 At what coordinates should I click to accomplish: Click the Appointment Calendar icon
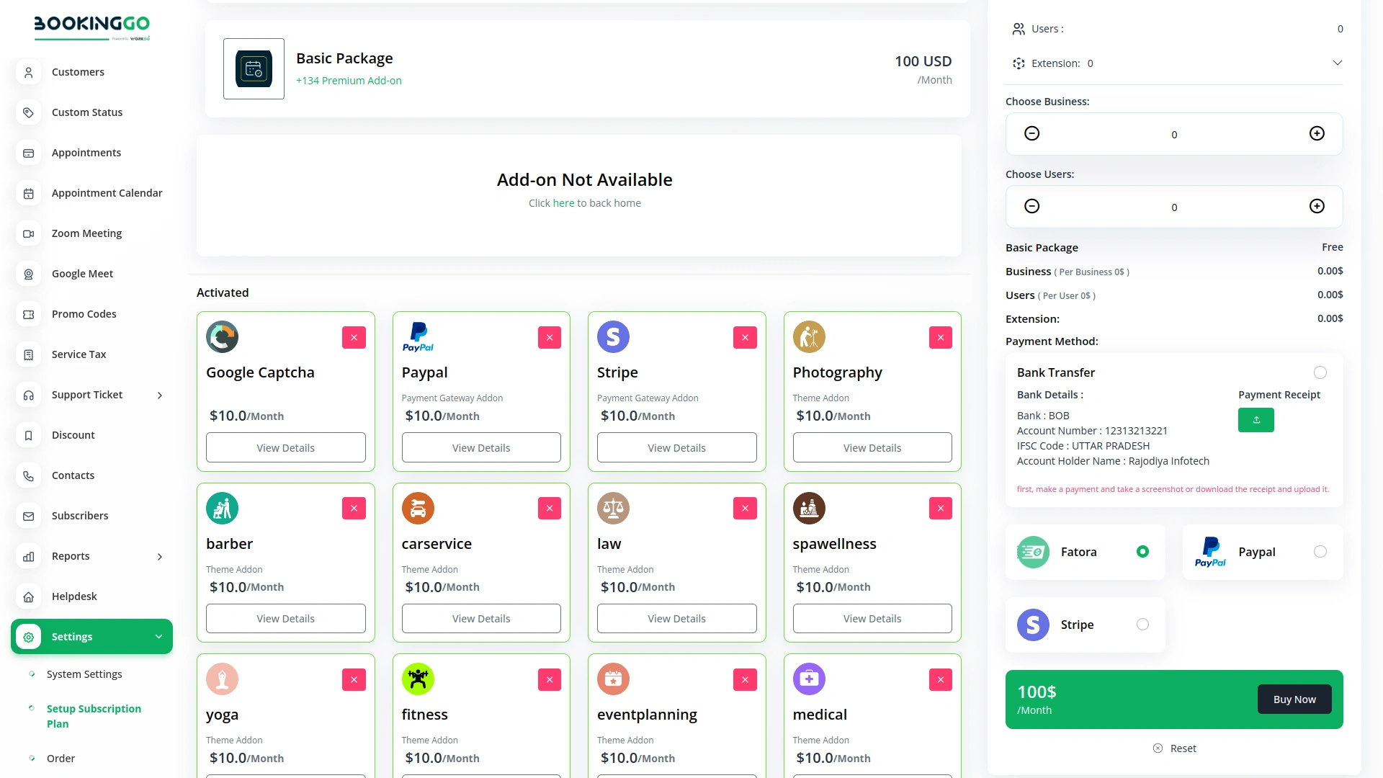click(x=28, y=193)
